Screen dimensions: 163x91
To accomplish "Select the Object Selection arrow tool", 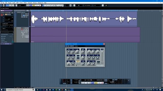I will pos(43,5).
